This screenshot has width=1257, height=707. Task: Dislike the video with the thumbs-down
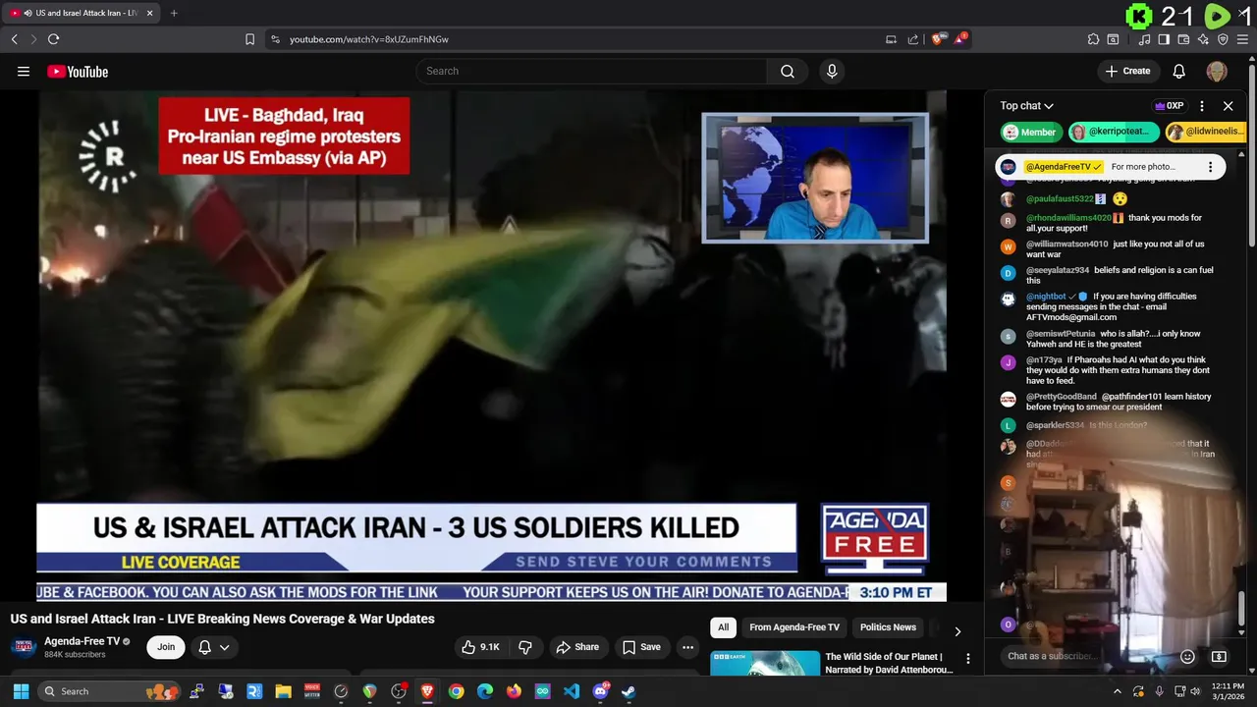point(525,647)
